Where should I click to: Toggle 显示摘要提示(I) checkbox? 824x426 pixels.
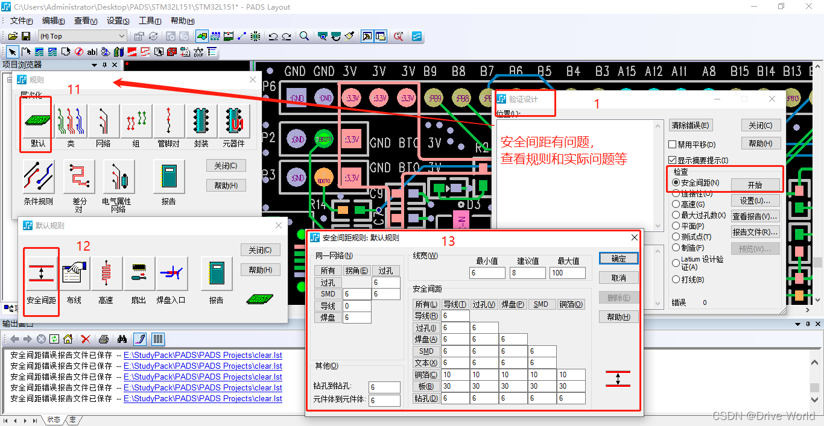coord(673,160)
